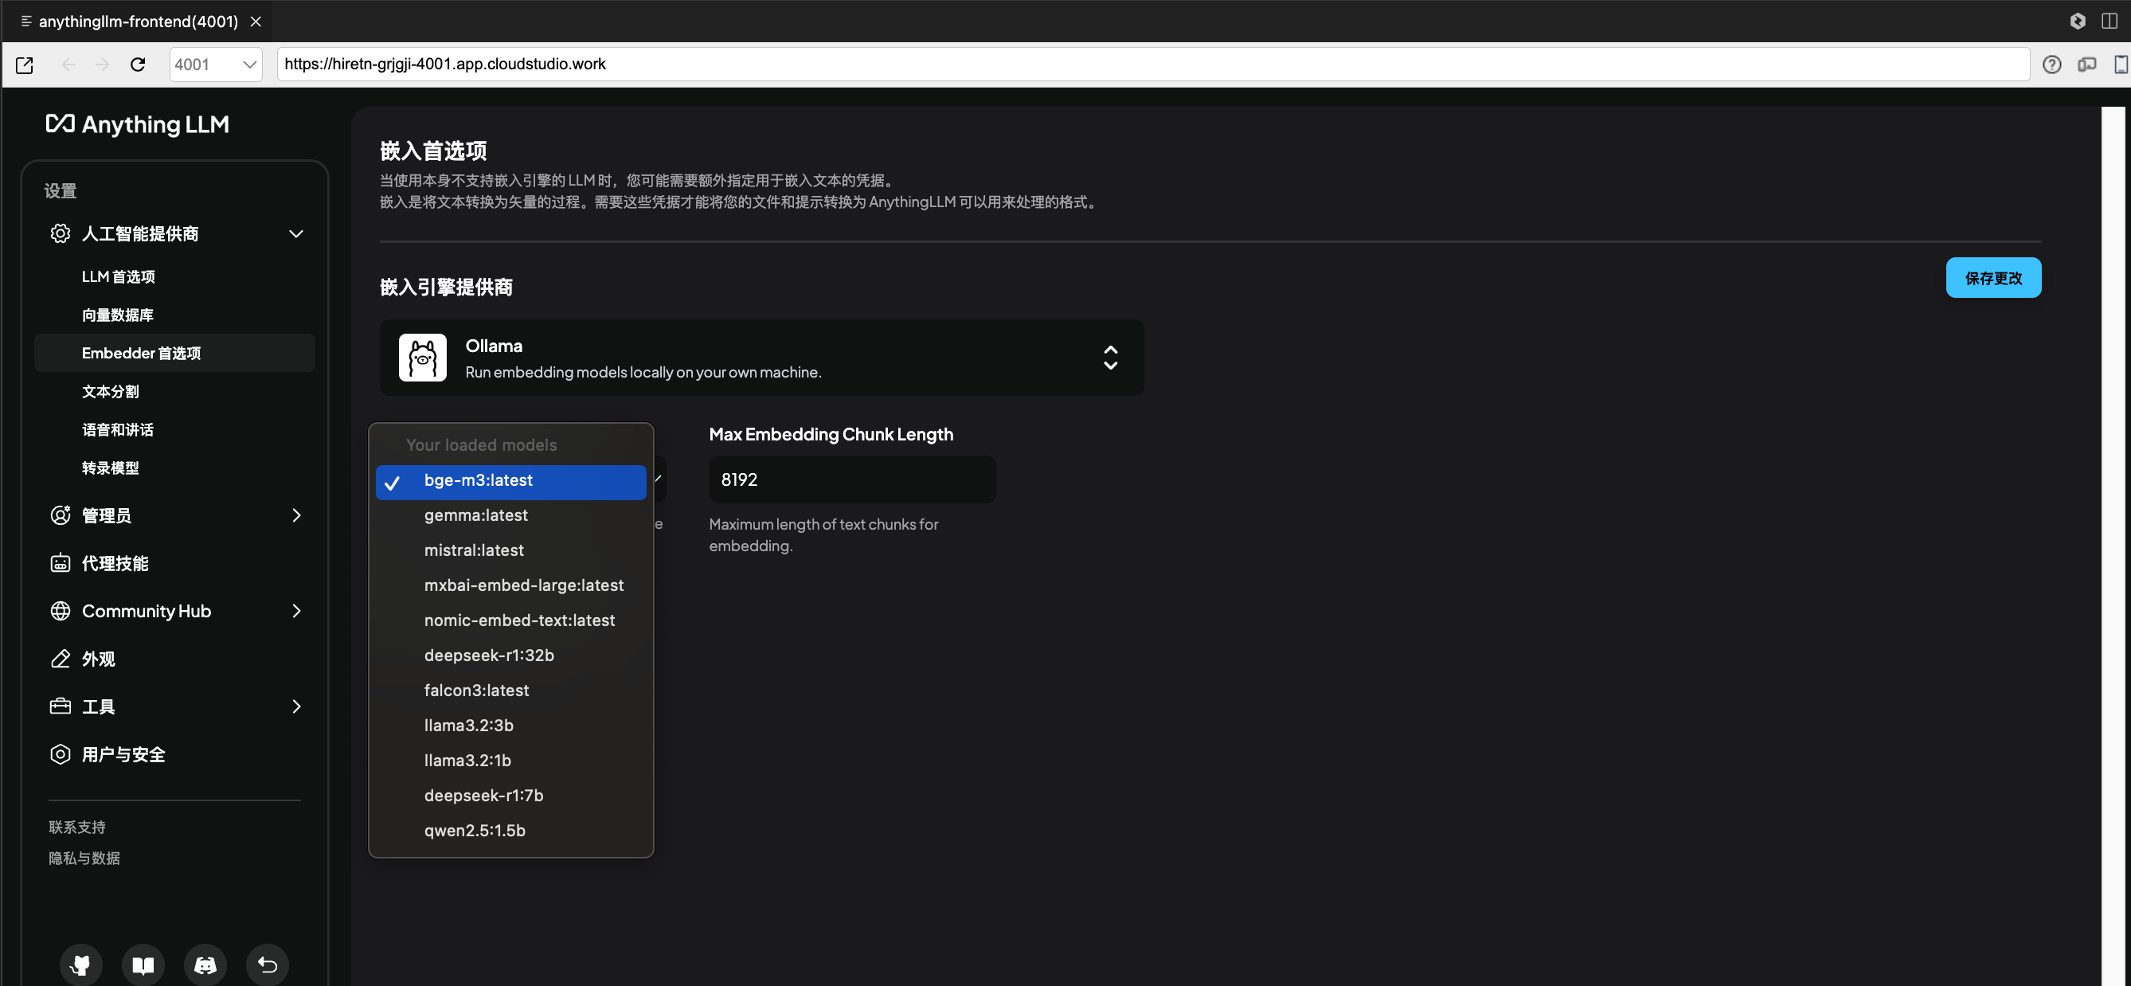Click the browser reload icon
This screenshot has width=2131, height=986.
[x=138, y=65]
